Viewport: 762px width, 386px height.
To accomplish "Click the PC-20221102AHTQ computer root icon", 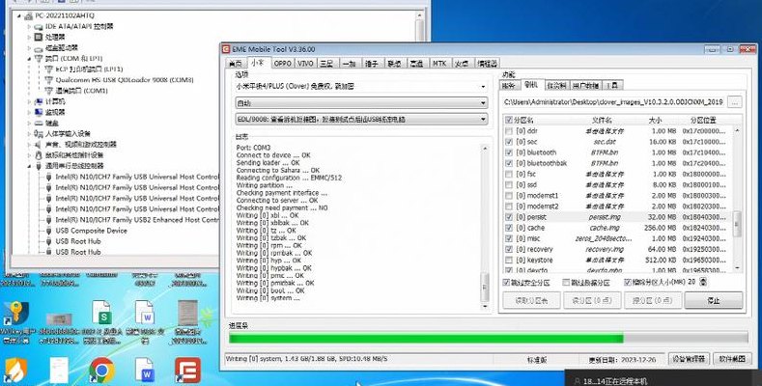I will click(28, 15).
